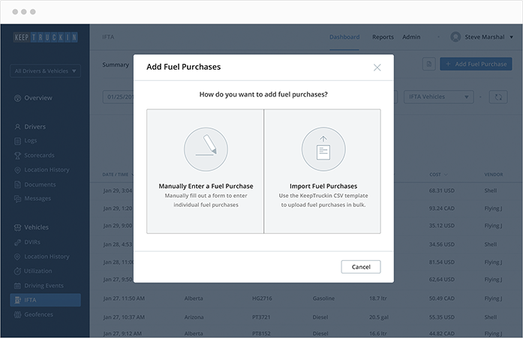The height and width of the screenshot is (338, 523).
Task: Sort by Cost column header
Action: click(438, 175)
